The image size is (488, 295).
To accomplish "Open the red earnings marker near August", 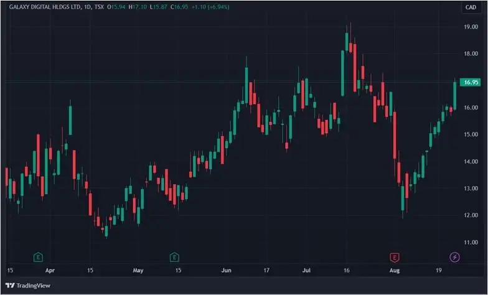I will 393,256.
